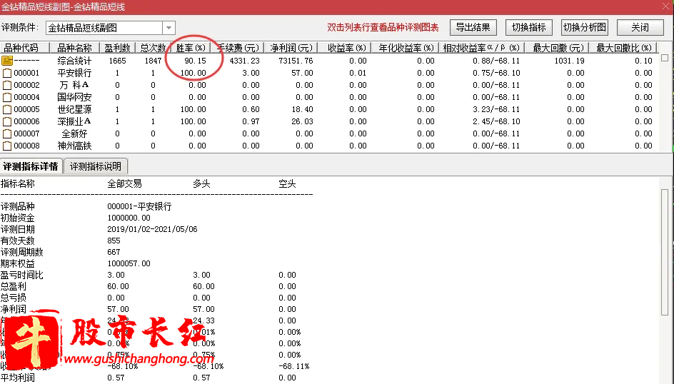
Task: Click the row icon next to 000007
Action: click(7, 133)
